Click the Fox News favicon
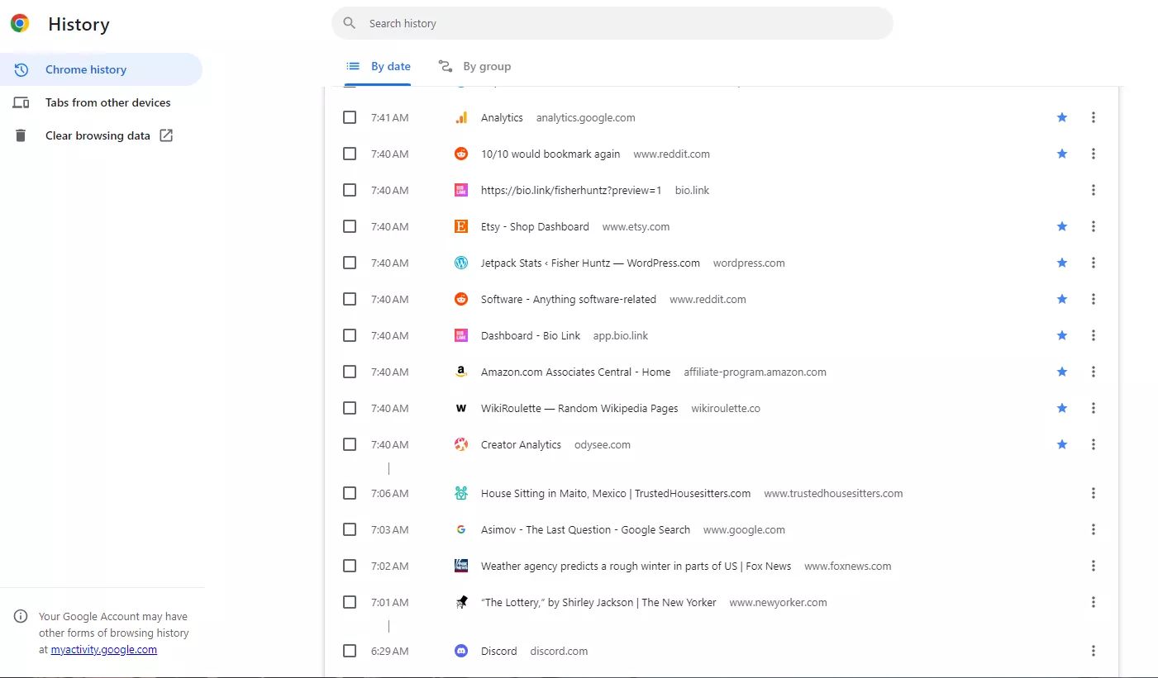Viewport: 1158px width, 678px height. click(461, 566)
